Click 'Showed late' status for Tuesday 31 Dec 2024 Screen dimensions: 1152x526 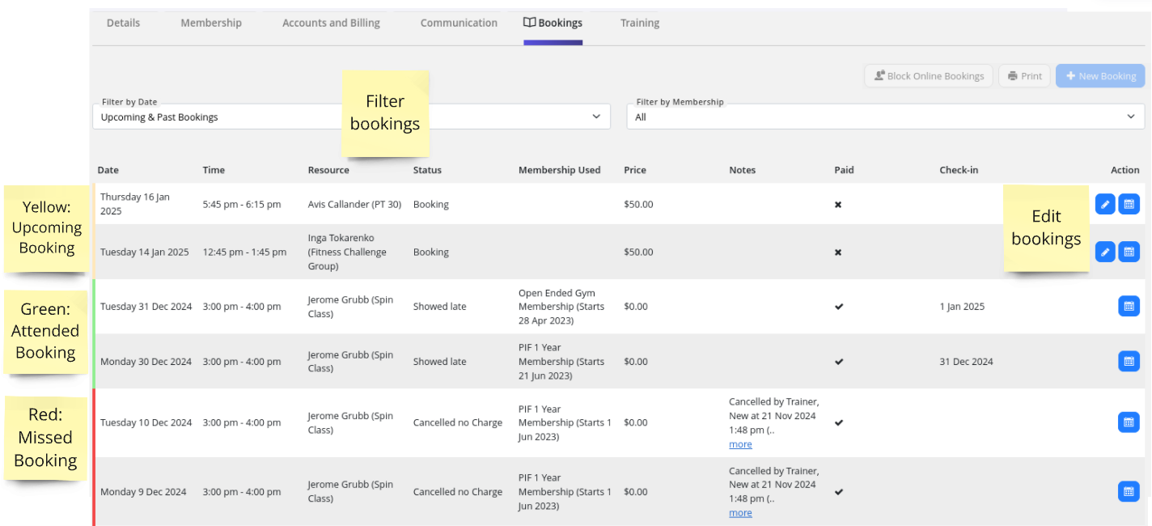click(439, 307)
